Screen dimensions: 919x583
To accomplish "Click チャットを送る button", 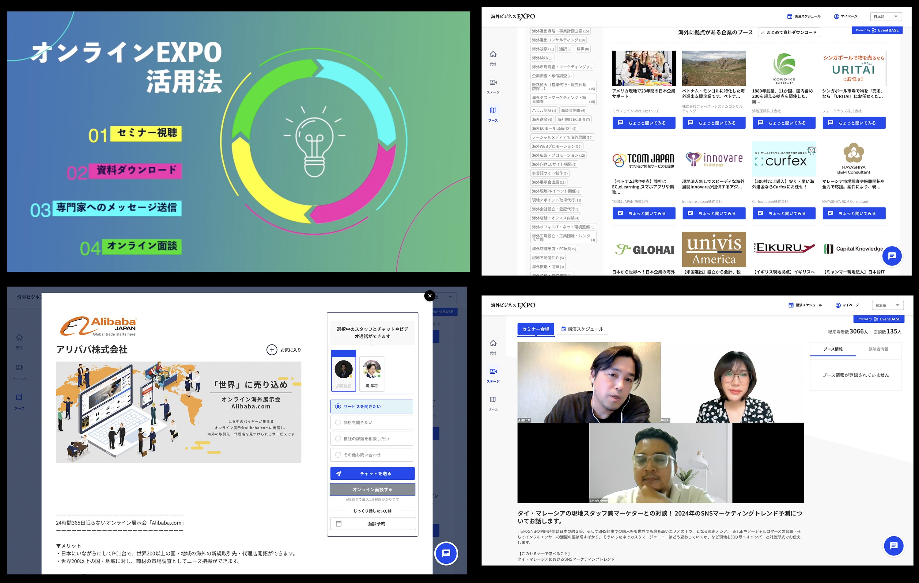I will pyautogui.click(x=373, y=474).
